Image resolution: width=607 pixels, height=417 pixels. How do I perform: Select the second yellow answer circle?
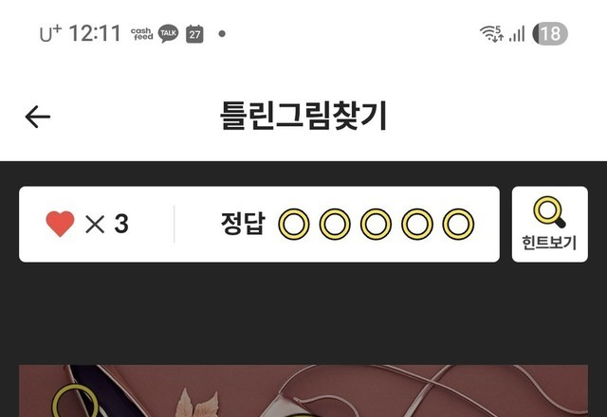tap(335, 224)
